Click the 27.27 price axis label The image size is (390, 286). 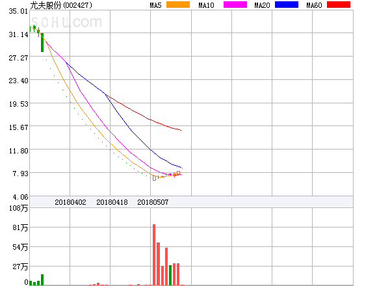coord(18,58)
